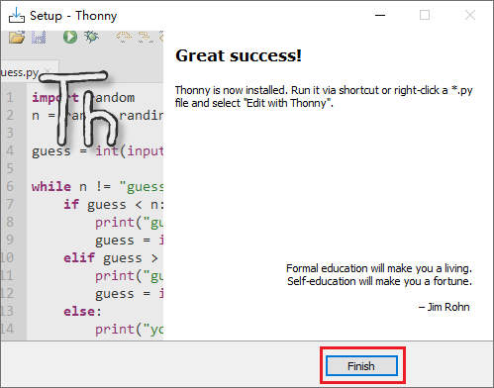Select the guess.py tab in the banner
This screenshot has width=494, height=388.
(x=20, y=72)
